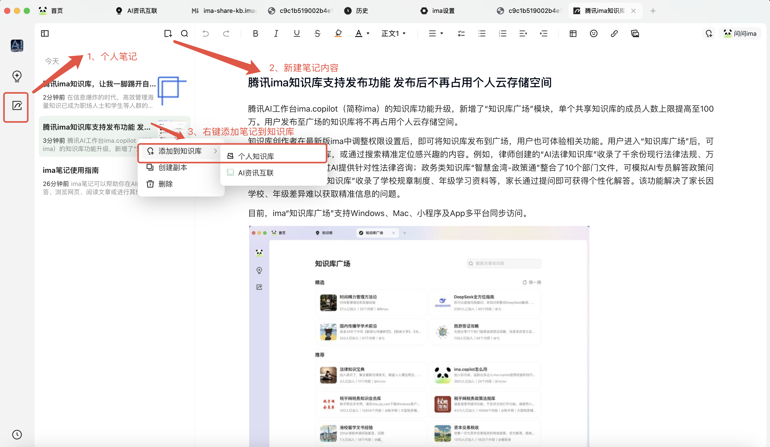Open the history clock icon at bottom left
Screen dimensions: 770x447
[17, 434]
